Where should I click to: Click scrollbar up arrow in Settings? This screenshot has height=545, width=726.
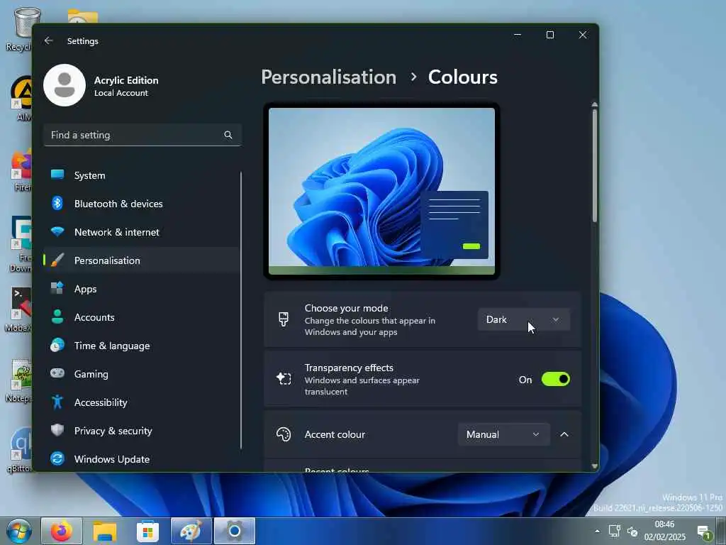[x=595, y=105]
